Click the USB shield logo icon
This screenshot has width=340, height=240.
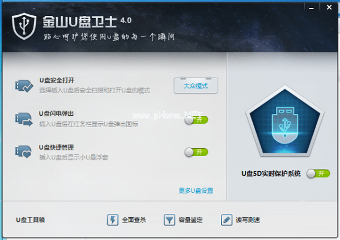[24, 26]
